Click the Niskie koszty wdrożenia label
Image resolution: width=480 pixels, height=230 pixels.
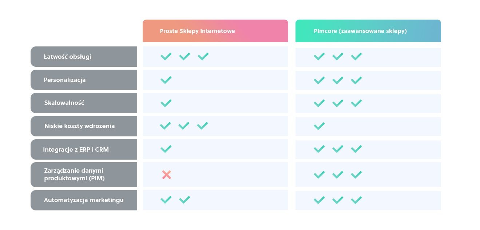[79, 126]
